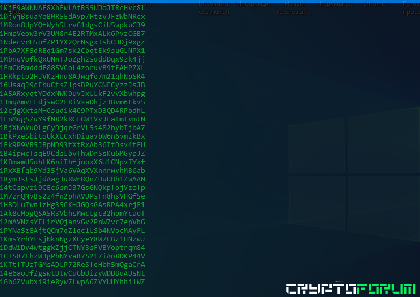Select the address beginning 14tCspvz19CE

pos(72,187)
